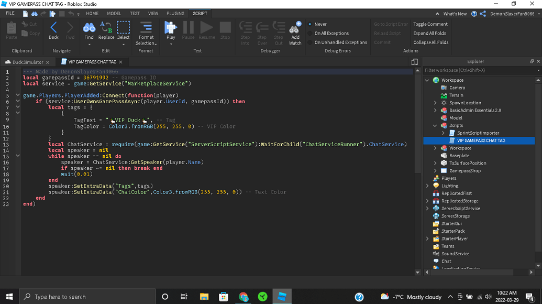
Task: Switch to the TEST ribbon tab
Action: click(x=135, y=14)
